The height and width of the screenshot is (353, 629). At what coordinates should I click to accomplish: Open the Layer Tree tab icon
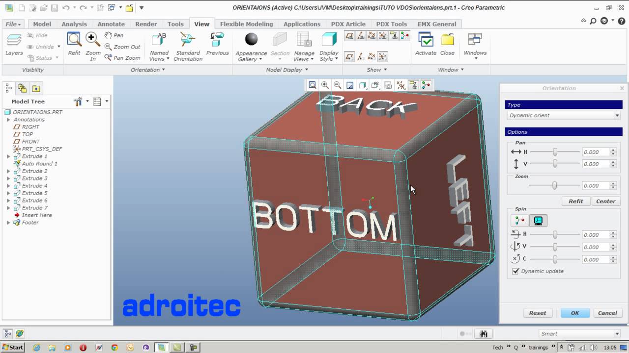[23, 88]
